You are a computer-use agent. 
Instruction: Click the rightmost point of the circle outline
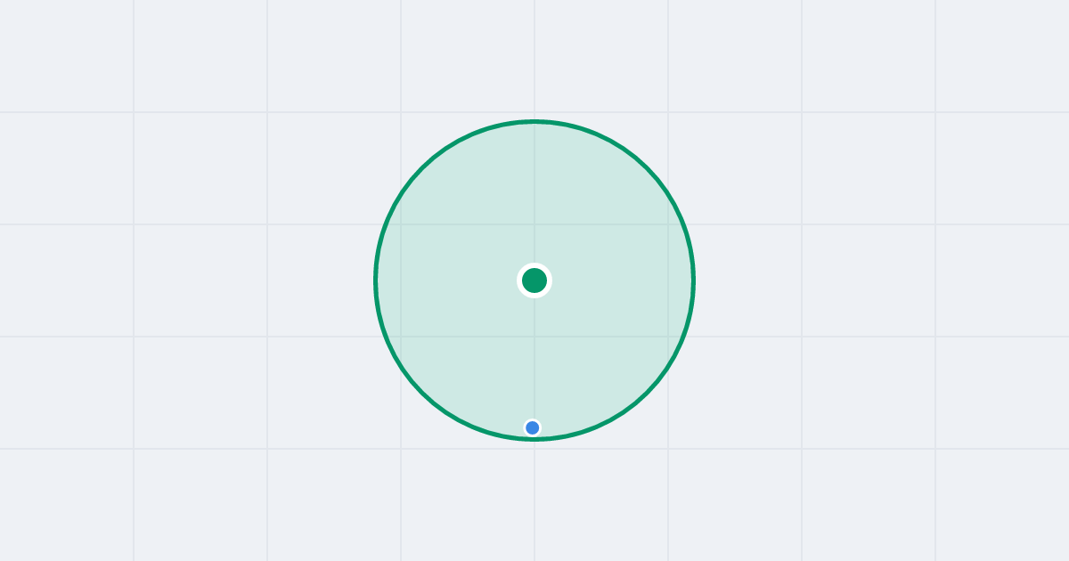[694, 280]
